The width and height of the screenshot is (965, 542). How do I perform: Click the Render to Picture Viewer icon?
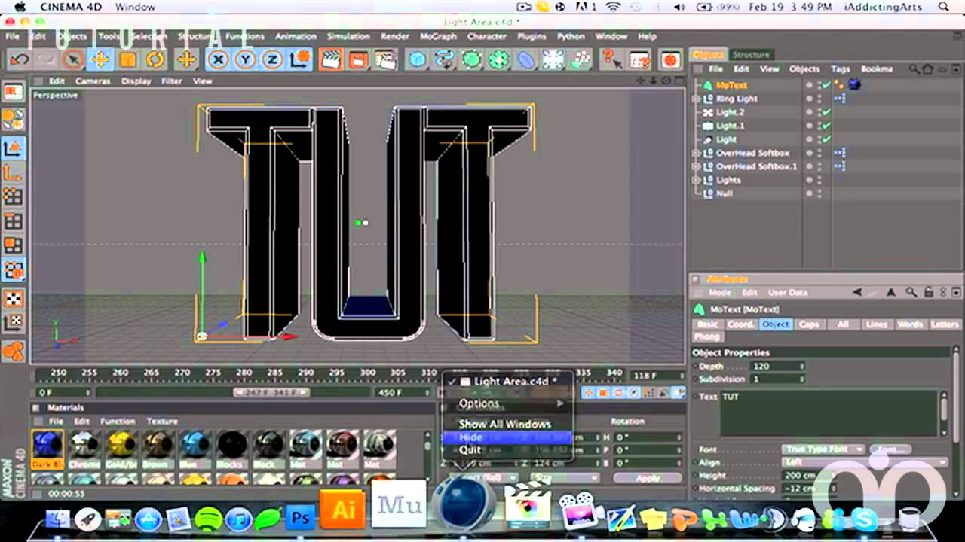(358, 59)
